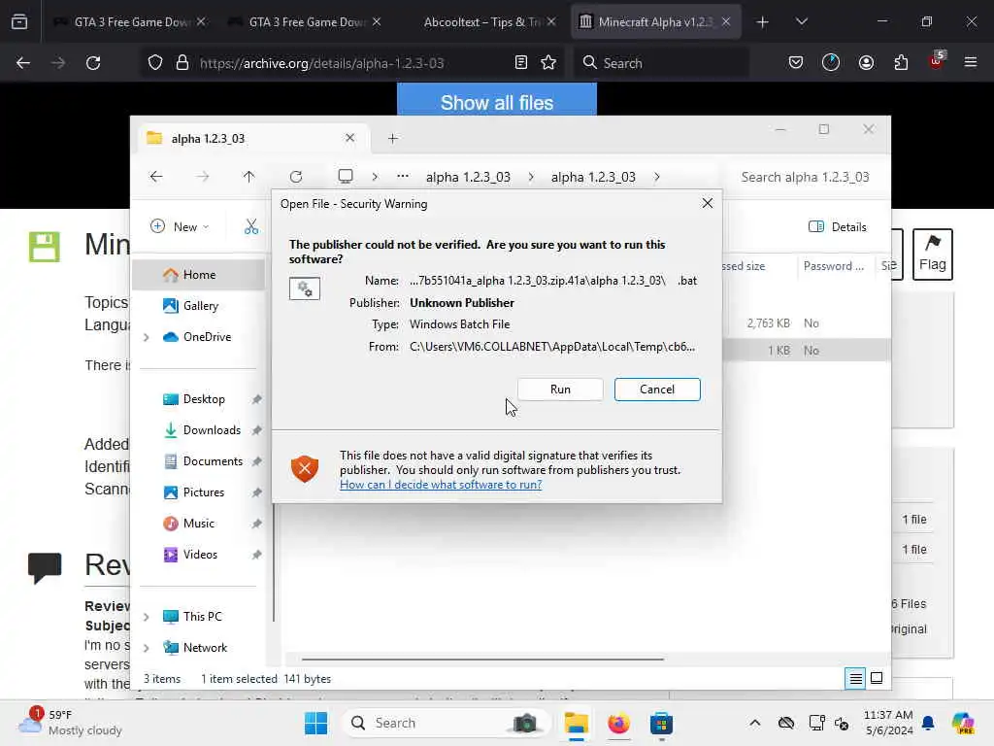Viewport: 994px width, 746px height.
Task: Click the archive.org URL address bar
Action: (x=321, y=63)
